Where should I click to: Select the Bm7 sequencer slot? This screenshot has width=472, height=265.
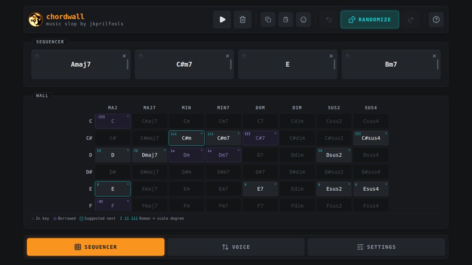[x=391, y=64]
